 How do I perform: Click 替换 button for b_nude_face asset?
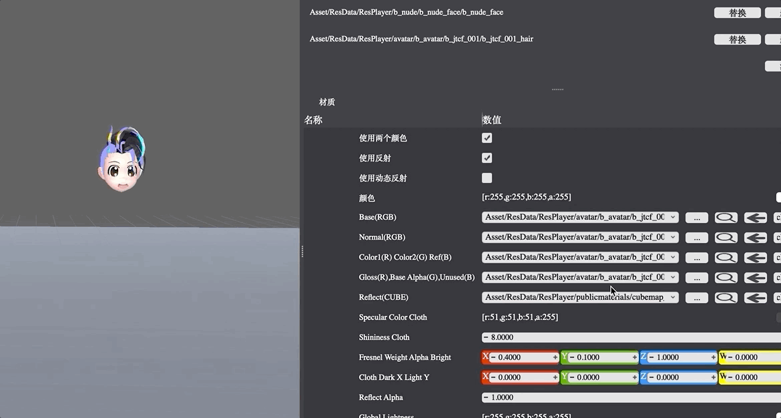coord(737,13)
